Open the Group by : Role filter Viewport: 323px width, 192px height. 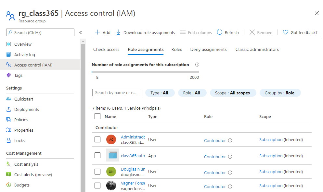pos(280,93)
